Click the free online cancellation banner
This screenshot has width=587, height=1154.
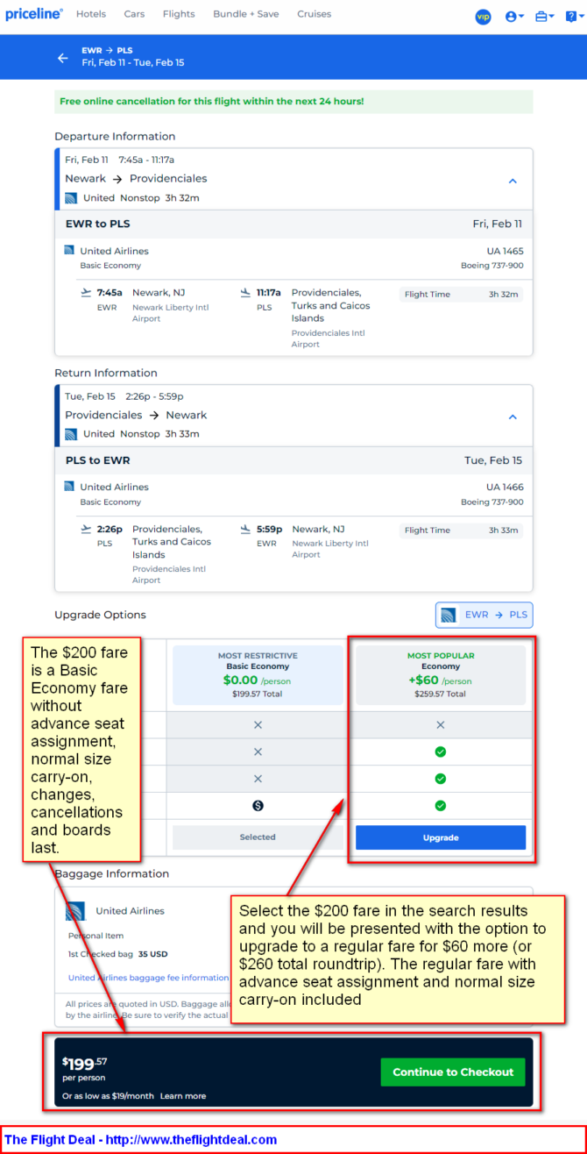pyautogui.click(x=293, y=102)
